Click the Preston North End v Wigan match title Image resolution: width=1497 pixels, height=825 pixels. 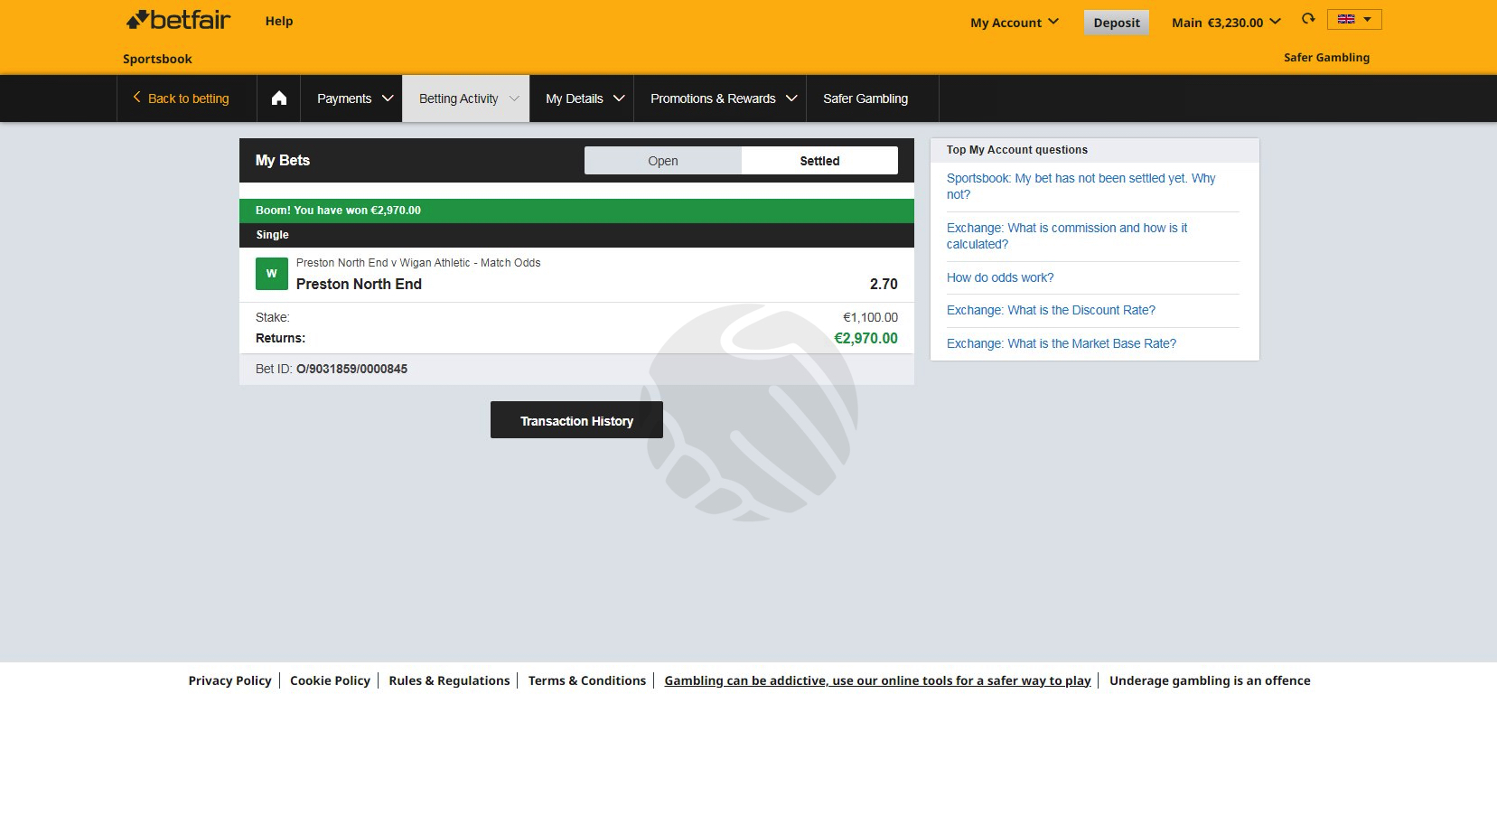[x=418, y=263]
